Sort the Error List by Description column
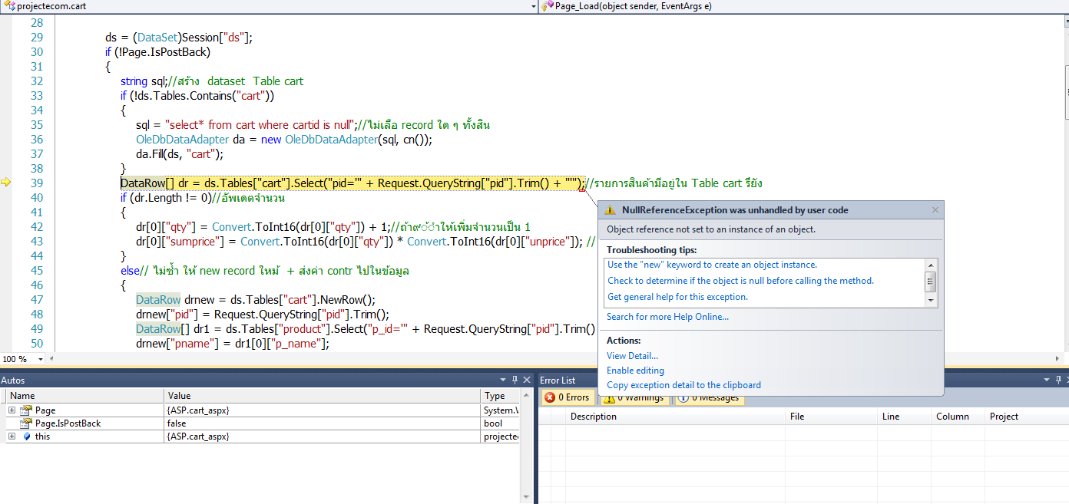Screen dimensions: 1069x504 click(x=676, y=417)
